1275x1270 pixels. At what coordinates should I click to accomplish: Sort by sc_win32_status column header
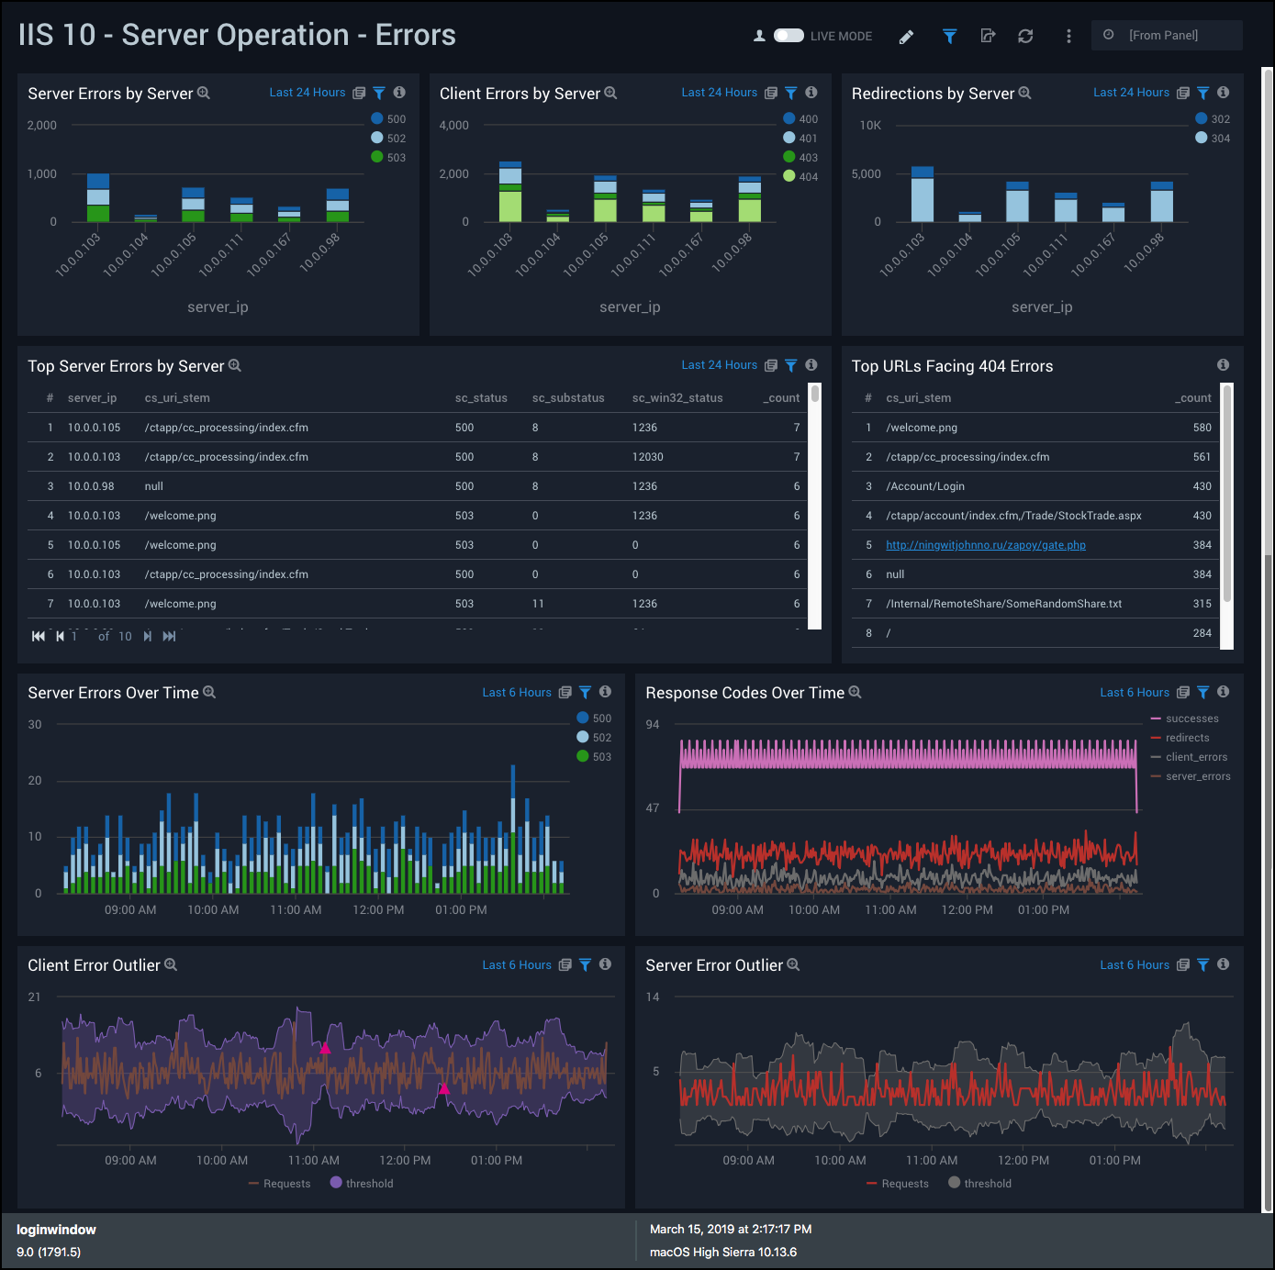677,398
